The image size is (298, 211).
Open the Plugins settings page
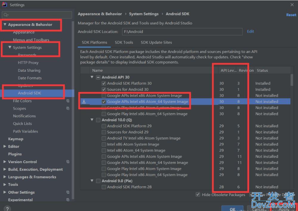point(15,154)
